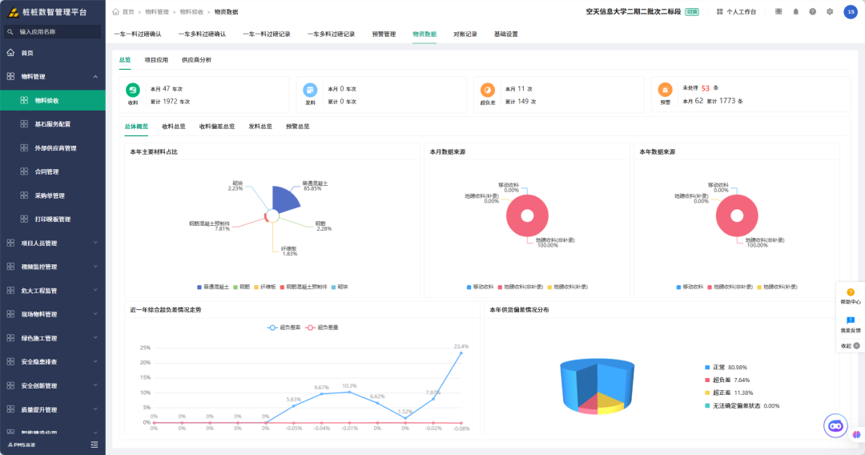Expand the 安全创新管理 sidebar menu
This screenshot has width=865, height=455.
coord(95,385)
